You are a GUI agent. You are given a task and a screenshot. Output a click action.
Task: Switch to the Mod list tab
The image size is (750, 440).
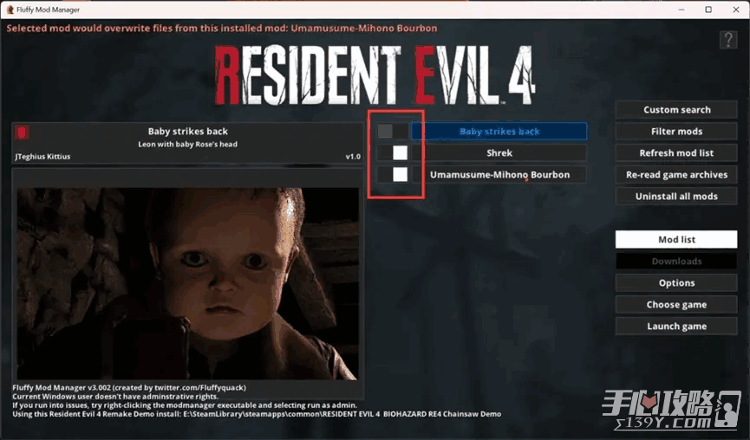676,240
